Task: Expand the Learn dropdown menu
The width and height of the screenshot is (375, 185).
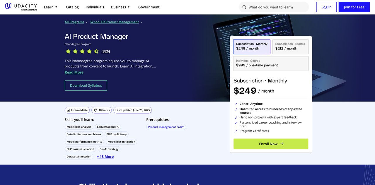Action: 51,7
